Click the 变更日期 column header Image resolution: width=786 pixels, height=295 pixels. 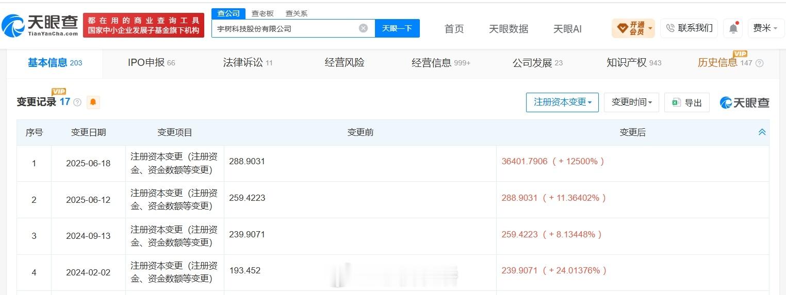tap(88, 132)
